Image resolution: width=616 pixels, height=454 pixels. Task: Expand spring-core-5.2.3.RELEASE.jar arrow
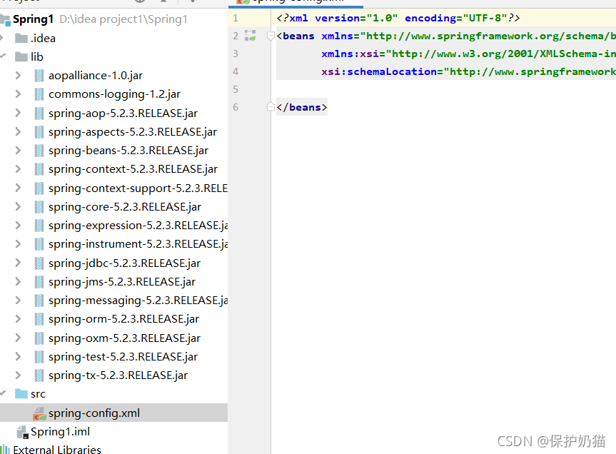pos(18,206)
